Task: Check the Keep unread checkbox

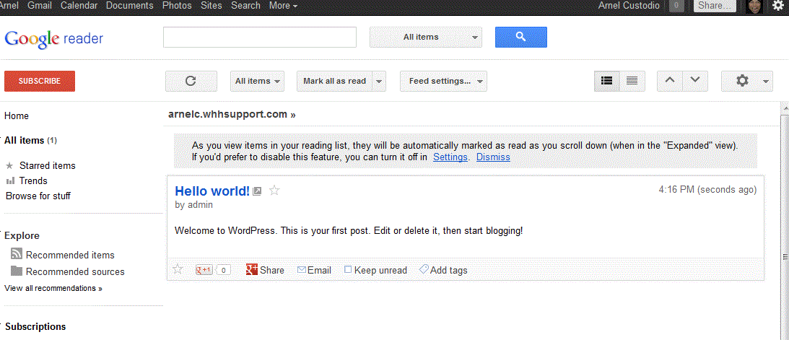Action: [348, 270]
